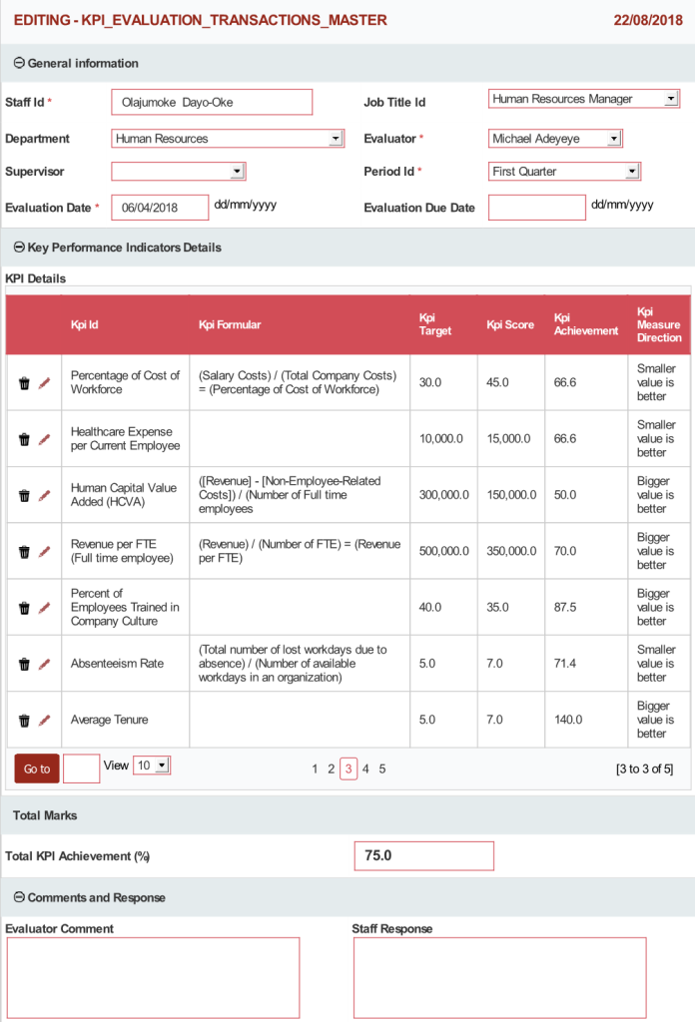Screen dimensions: 695x1022
Task: Collapse the Comments and Response section
Action: tap(19, 897)
